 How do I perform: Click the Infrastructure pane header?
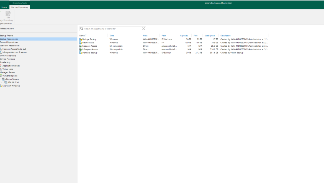click(7, 29)
